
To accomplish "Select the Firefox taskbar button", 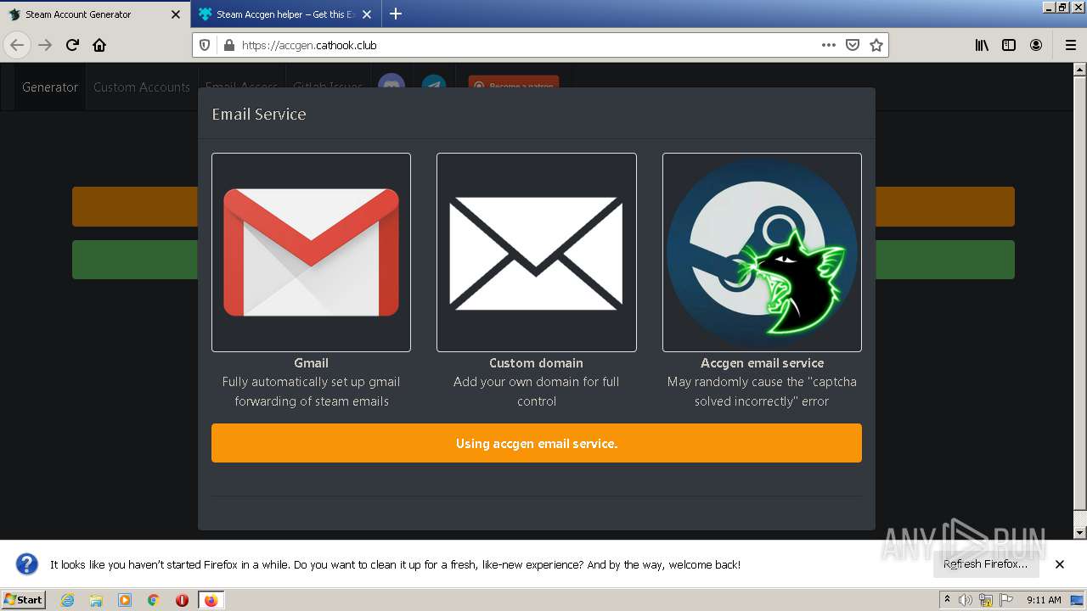I will (211, 600).
